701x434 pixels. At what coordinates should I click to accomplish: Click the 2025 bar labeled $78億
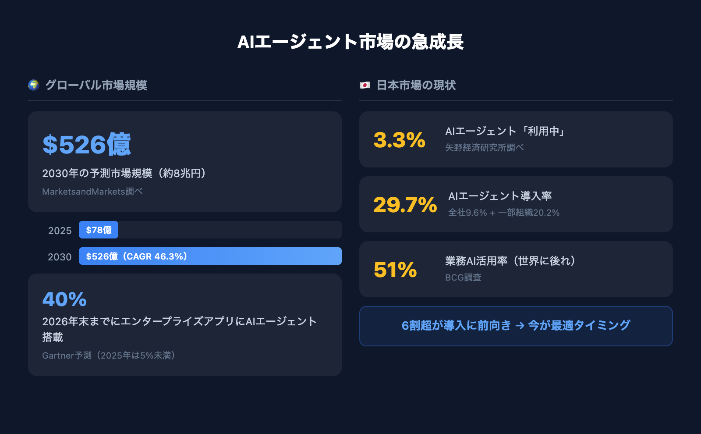point(99,230)
